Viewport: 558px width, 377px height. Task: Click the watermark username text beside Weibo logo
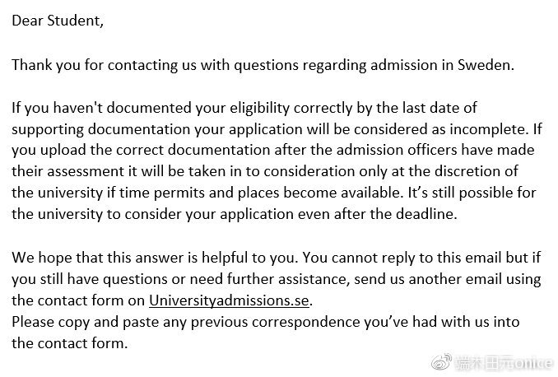tap(505, 363)
